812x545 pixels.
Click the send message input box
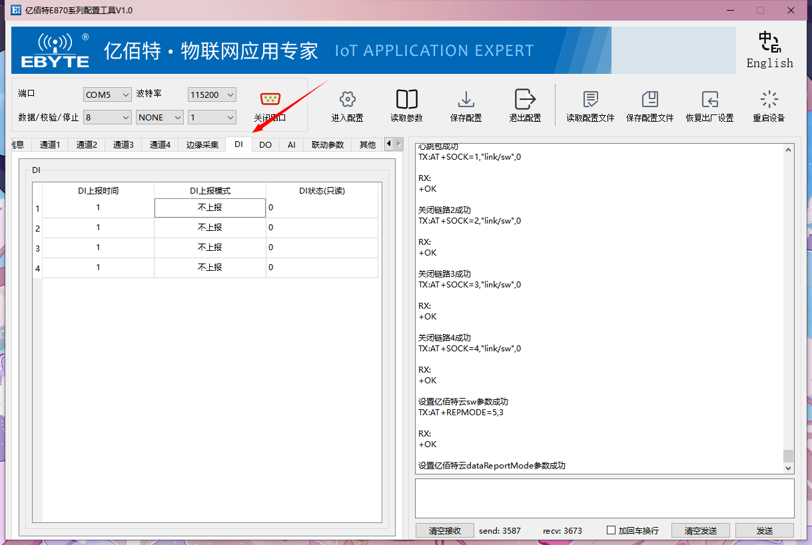604,498
